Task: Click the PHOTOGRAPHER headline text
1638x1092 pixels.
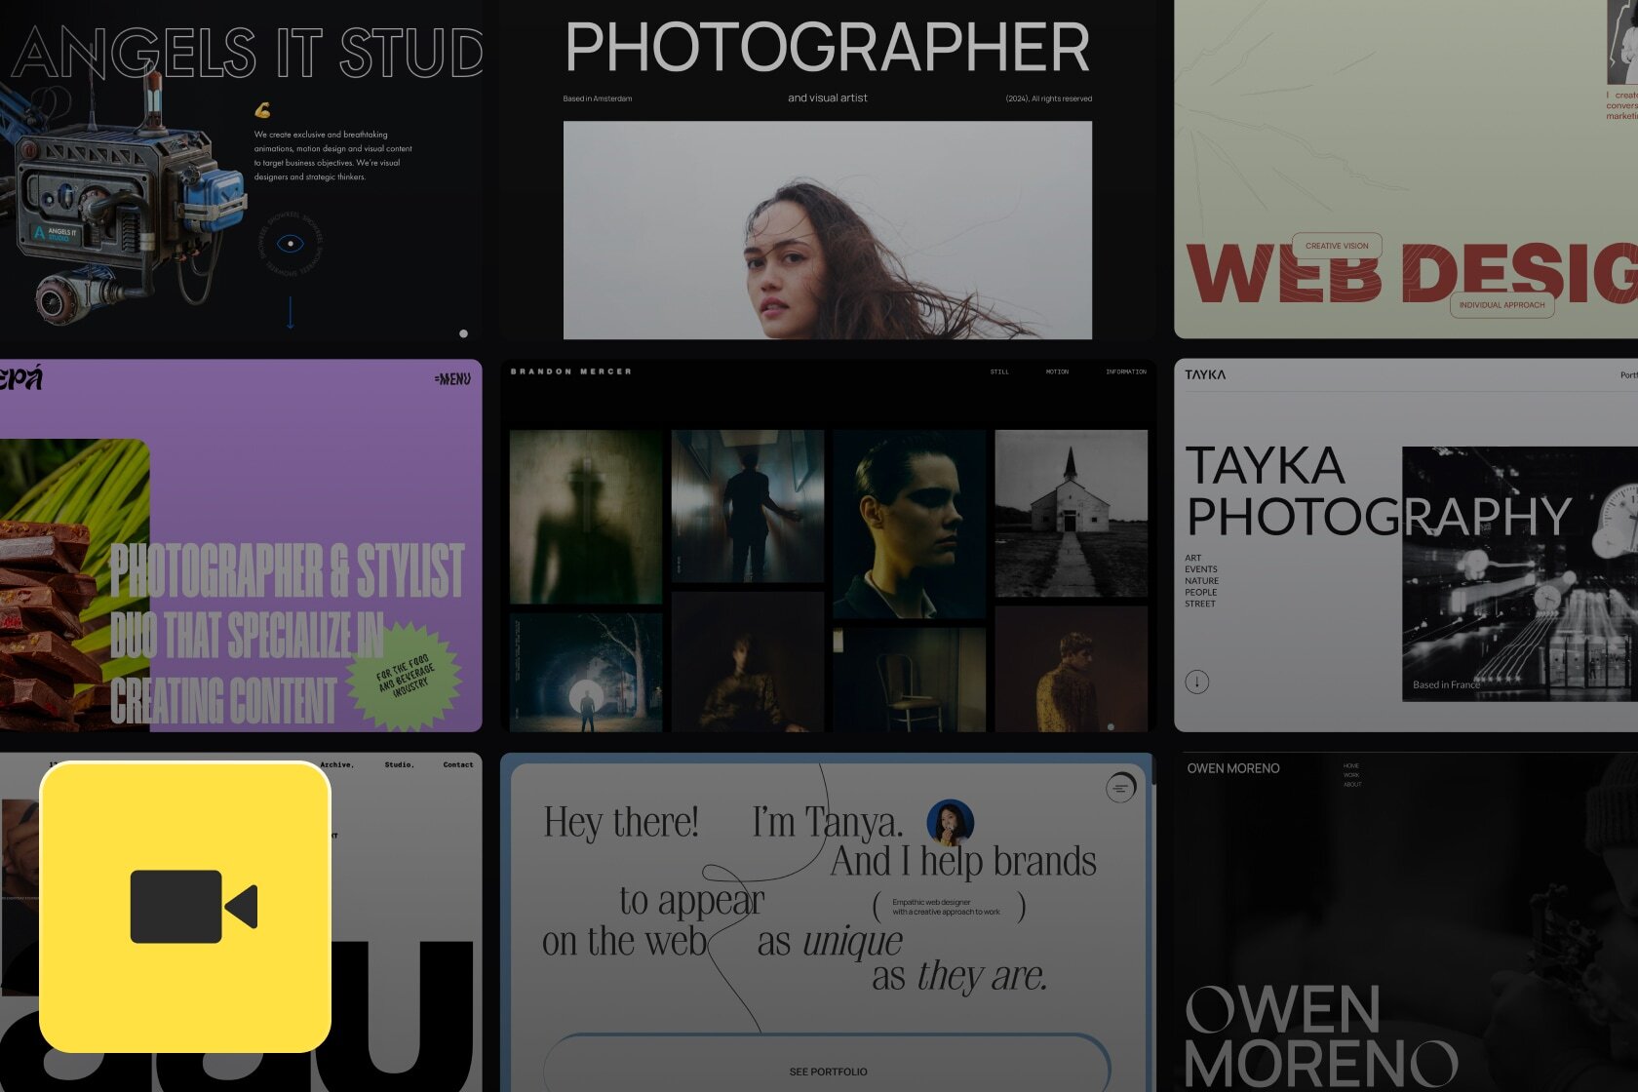Action: 828,47
